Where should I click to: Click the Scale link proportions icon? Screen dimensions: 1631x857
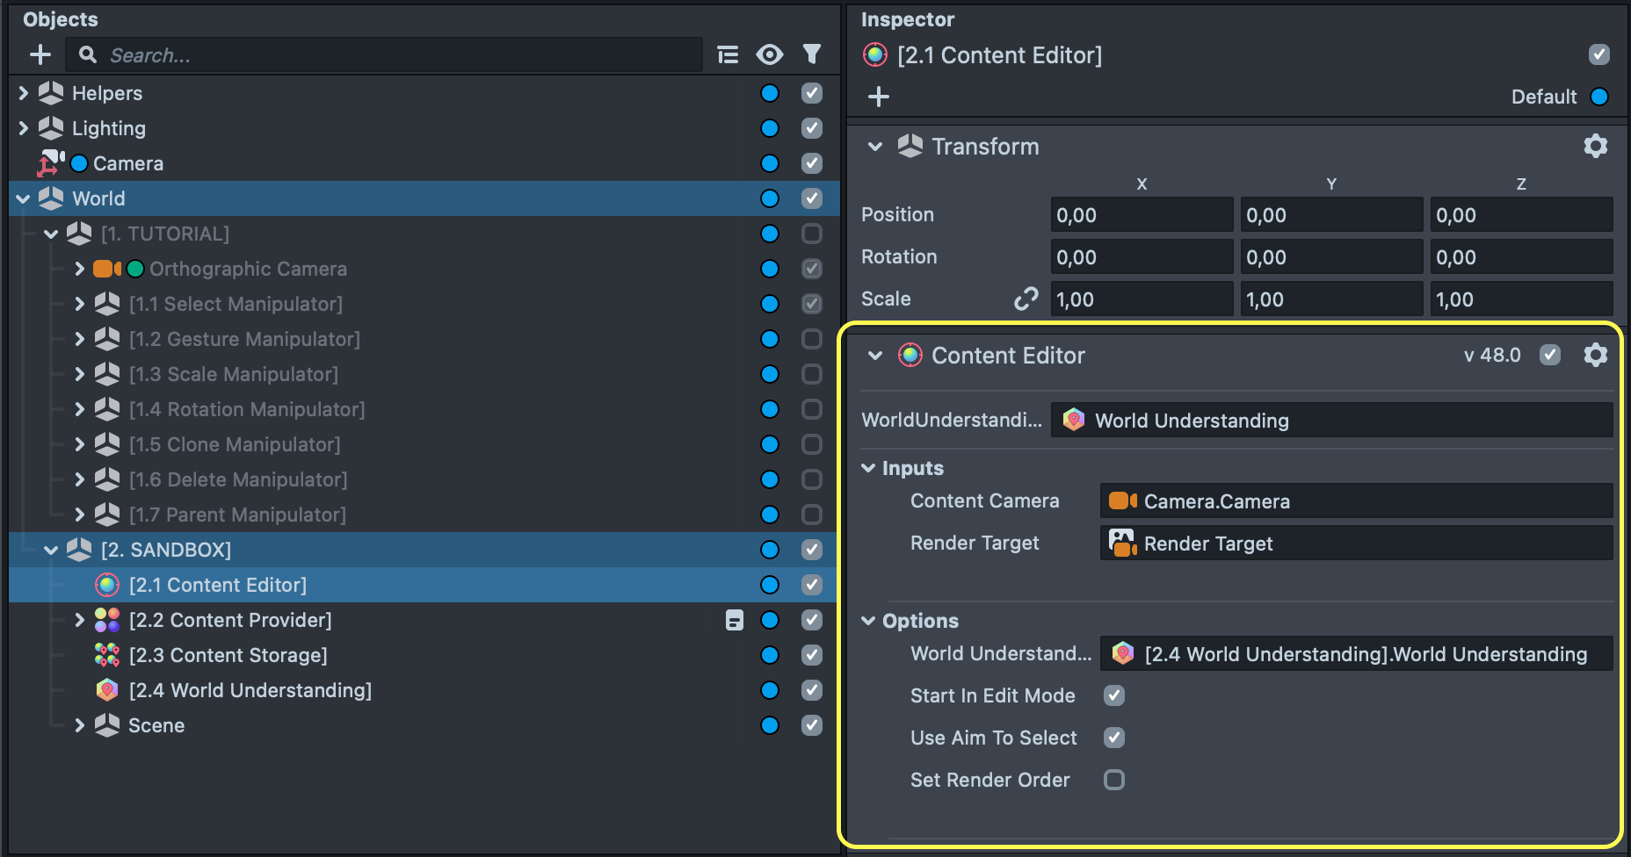pos(1025,299)
